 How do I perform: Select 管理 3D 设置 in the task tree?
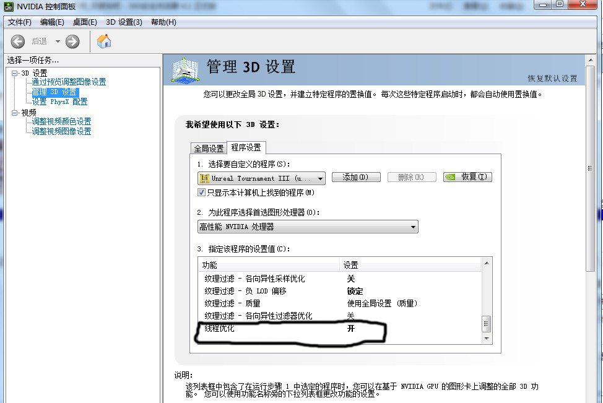click(54, 92)
